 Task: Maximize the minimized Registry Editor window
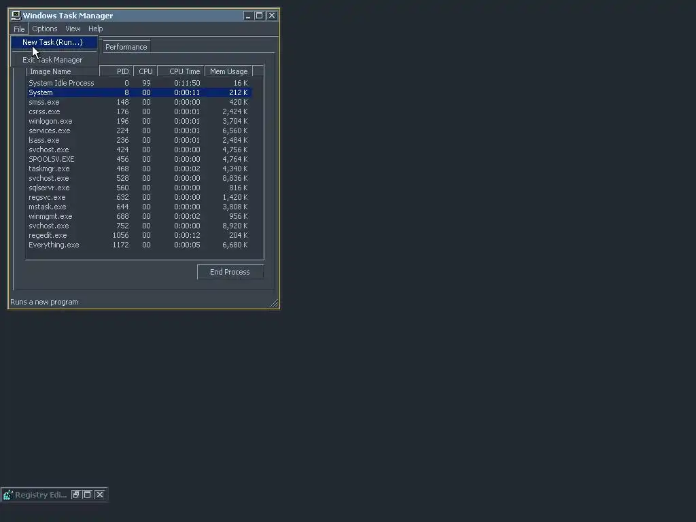[88, 495]
